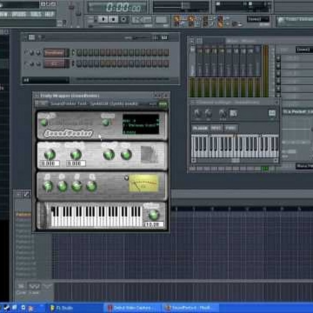Screen dimensions: 313x313
Task: Click the light square button in Channel settings header
Action: 272,113
